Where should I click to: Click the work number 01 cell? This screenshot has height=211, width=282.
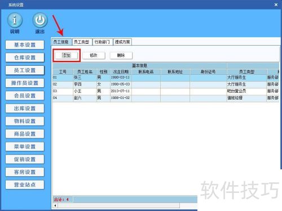(x=63, y=78)
